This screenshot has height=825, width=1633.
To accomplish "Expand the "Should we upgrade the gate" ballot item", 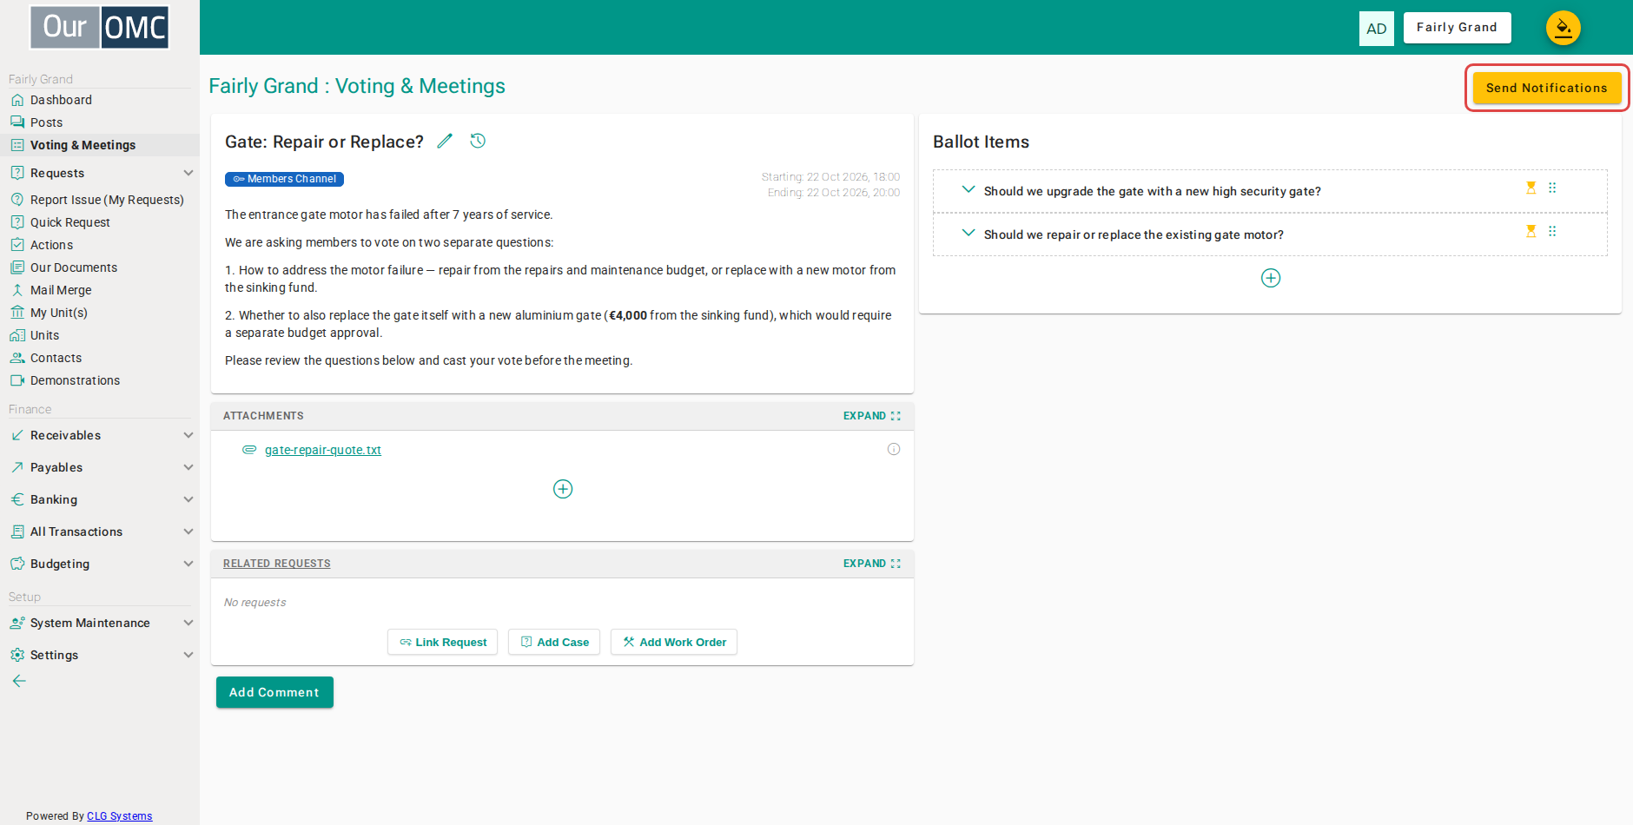I will click(x=969, y=190).
